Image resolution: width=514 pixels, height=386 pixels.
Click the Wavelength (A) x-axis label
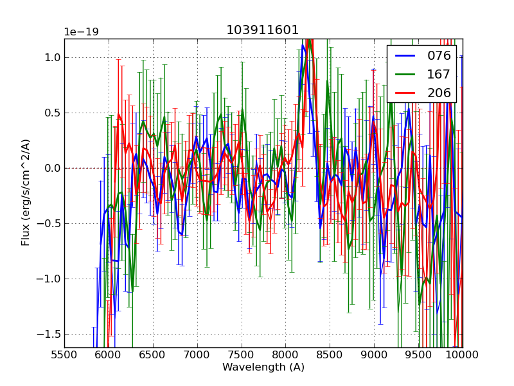point(263,367)
